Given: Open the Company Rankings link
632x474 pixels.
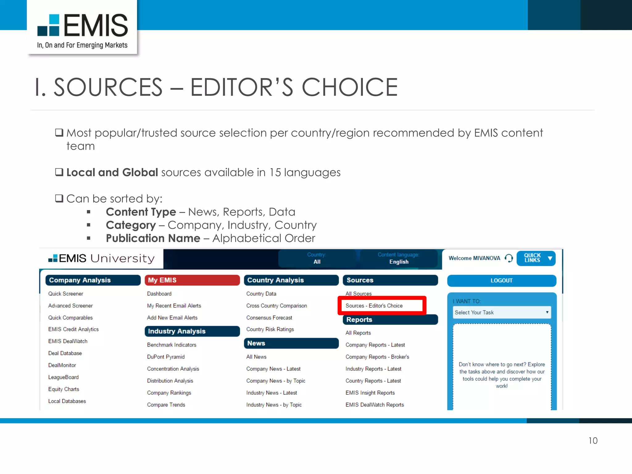Looking at the screenshot, I should coord(169,393).
